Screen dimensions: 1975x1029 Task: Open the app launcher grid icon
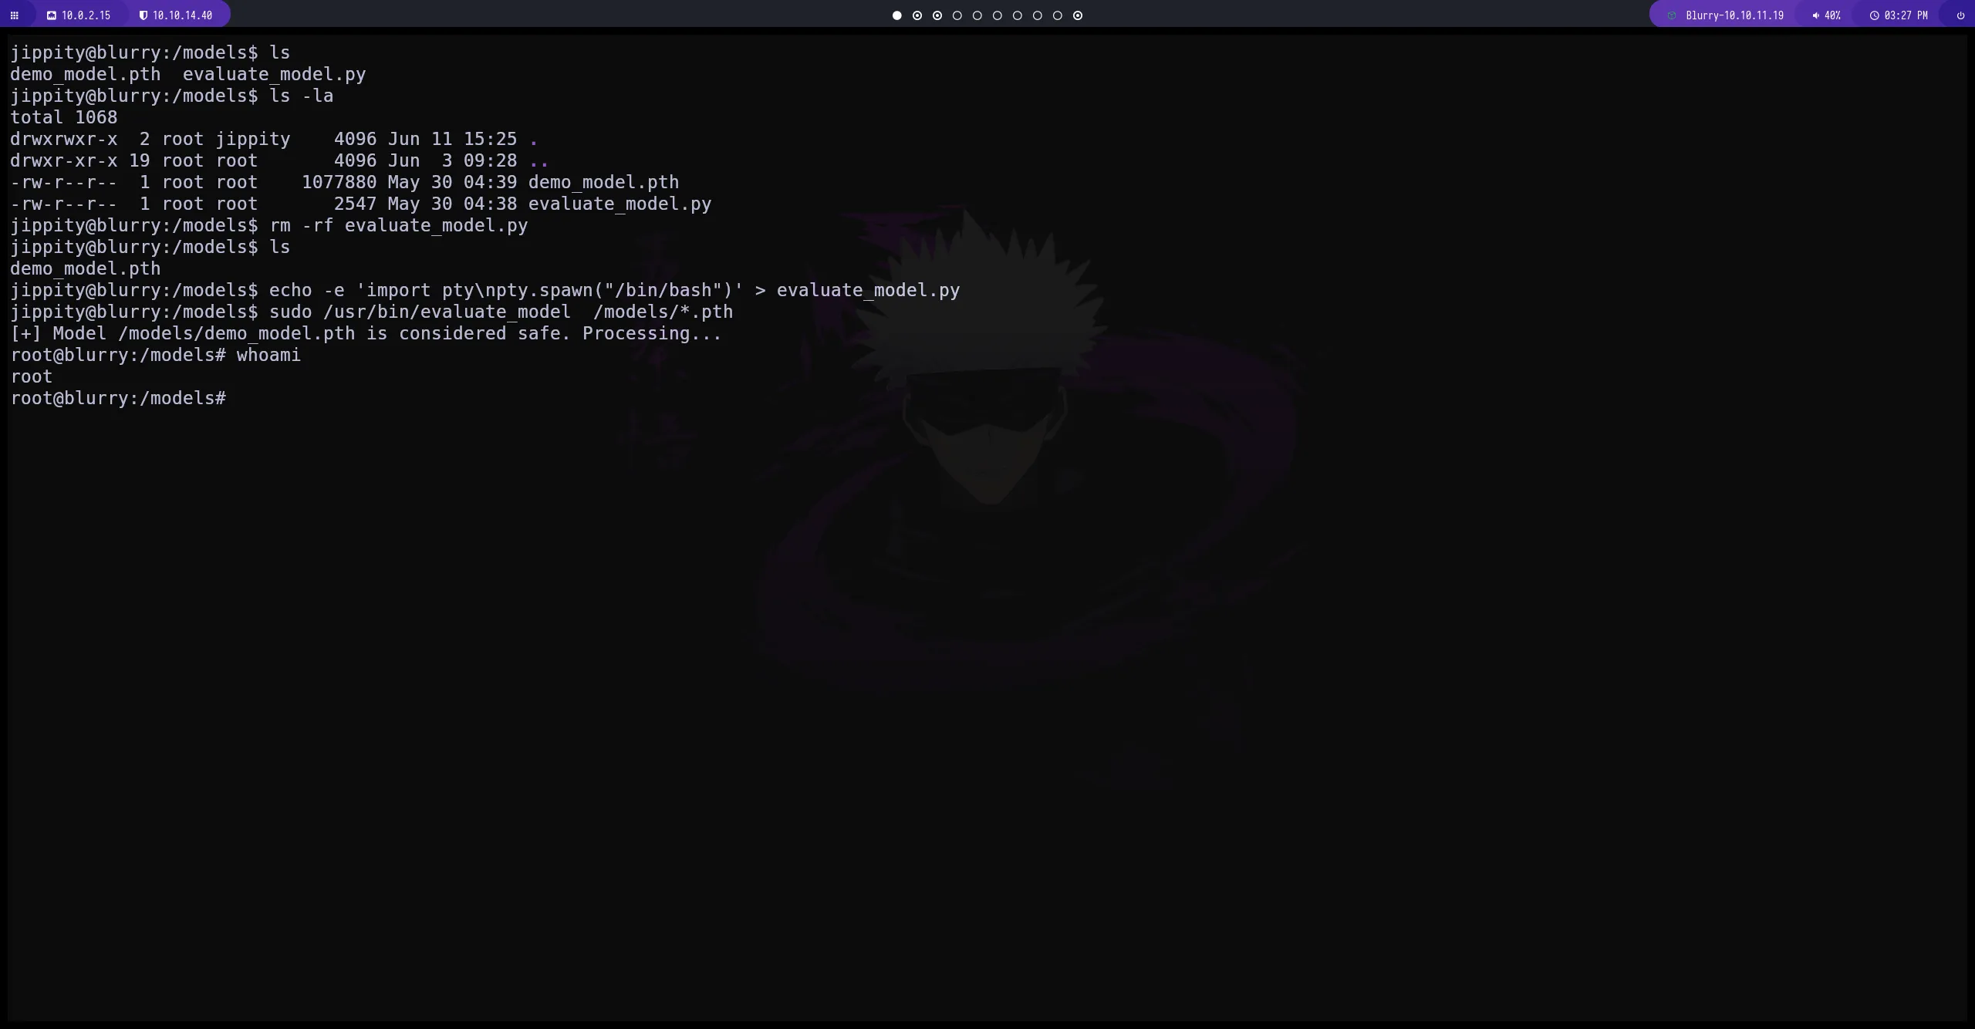click(14, 15)
